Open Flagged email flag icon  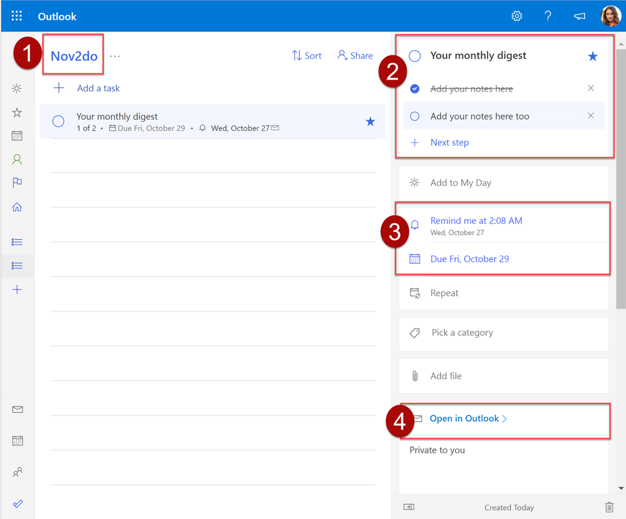pyautogui.click(x=17, y=183)
